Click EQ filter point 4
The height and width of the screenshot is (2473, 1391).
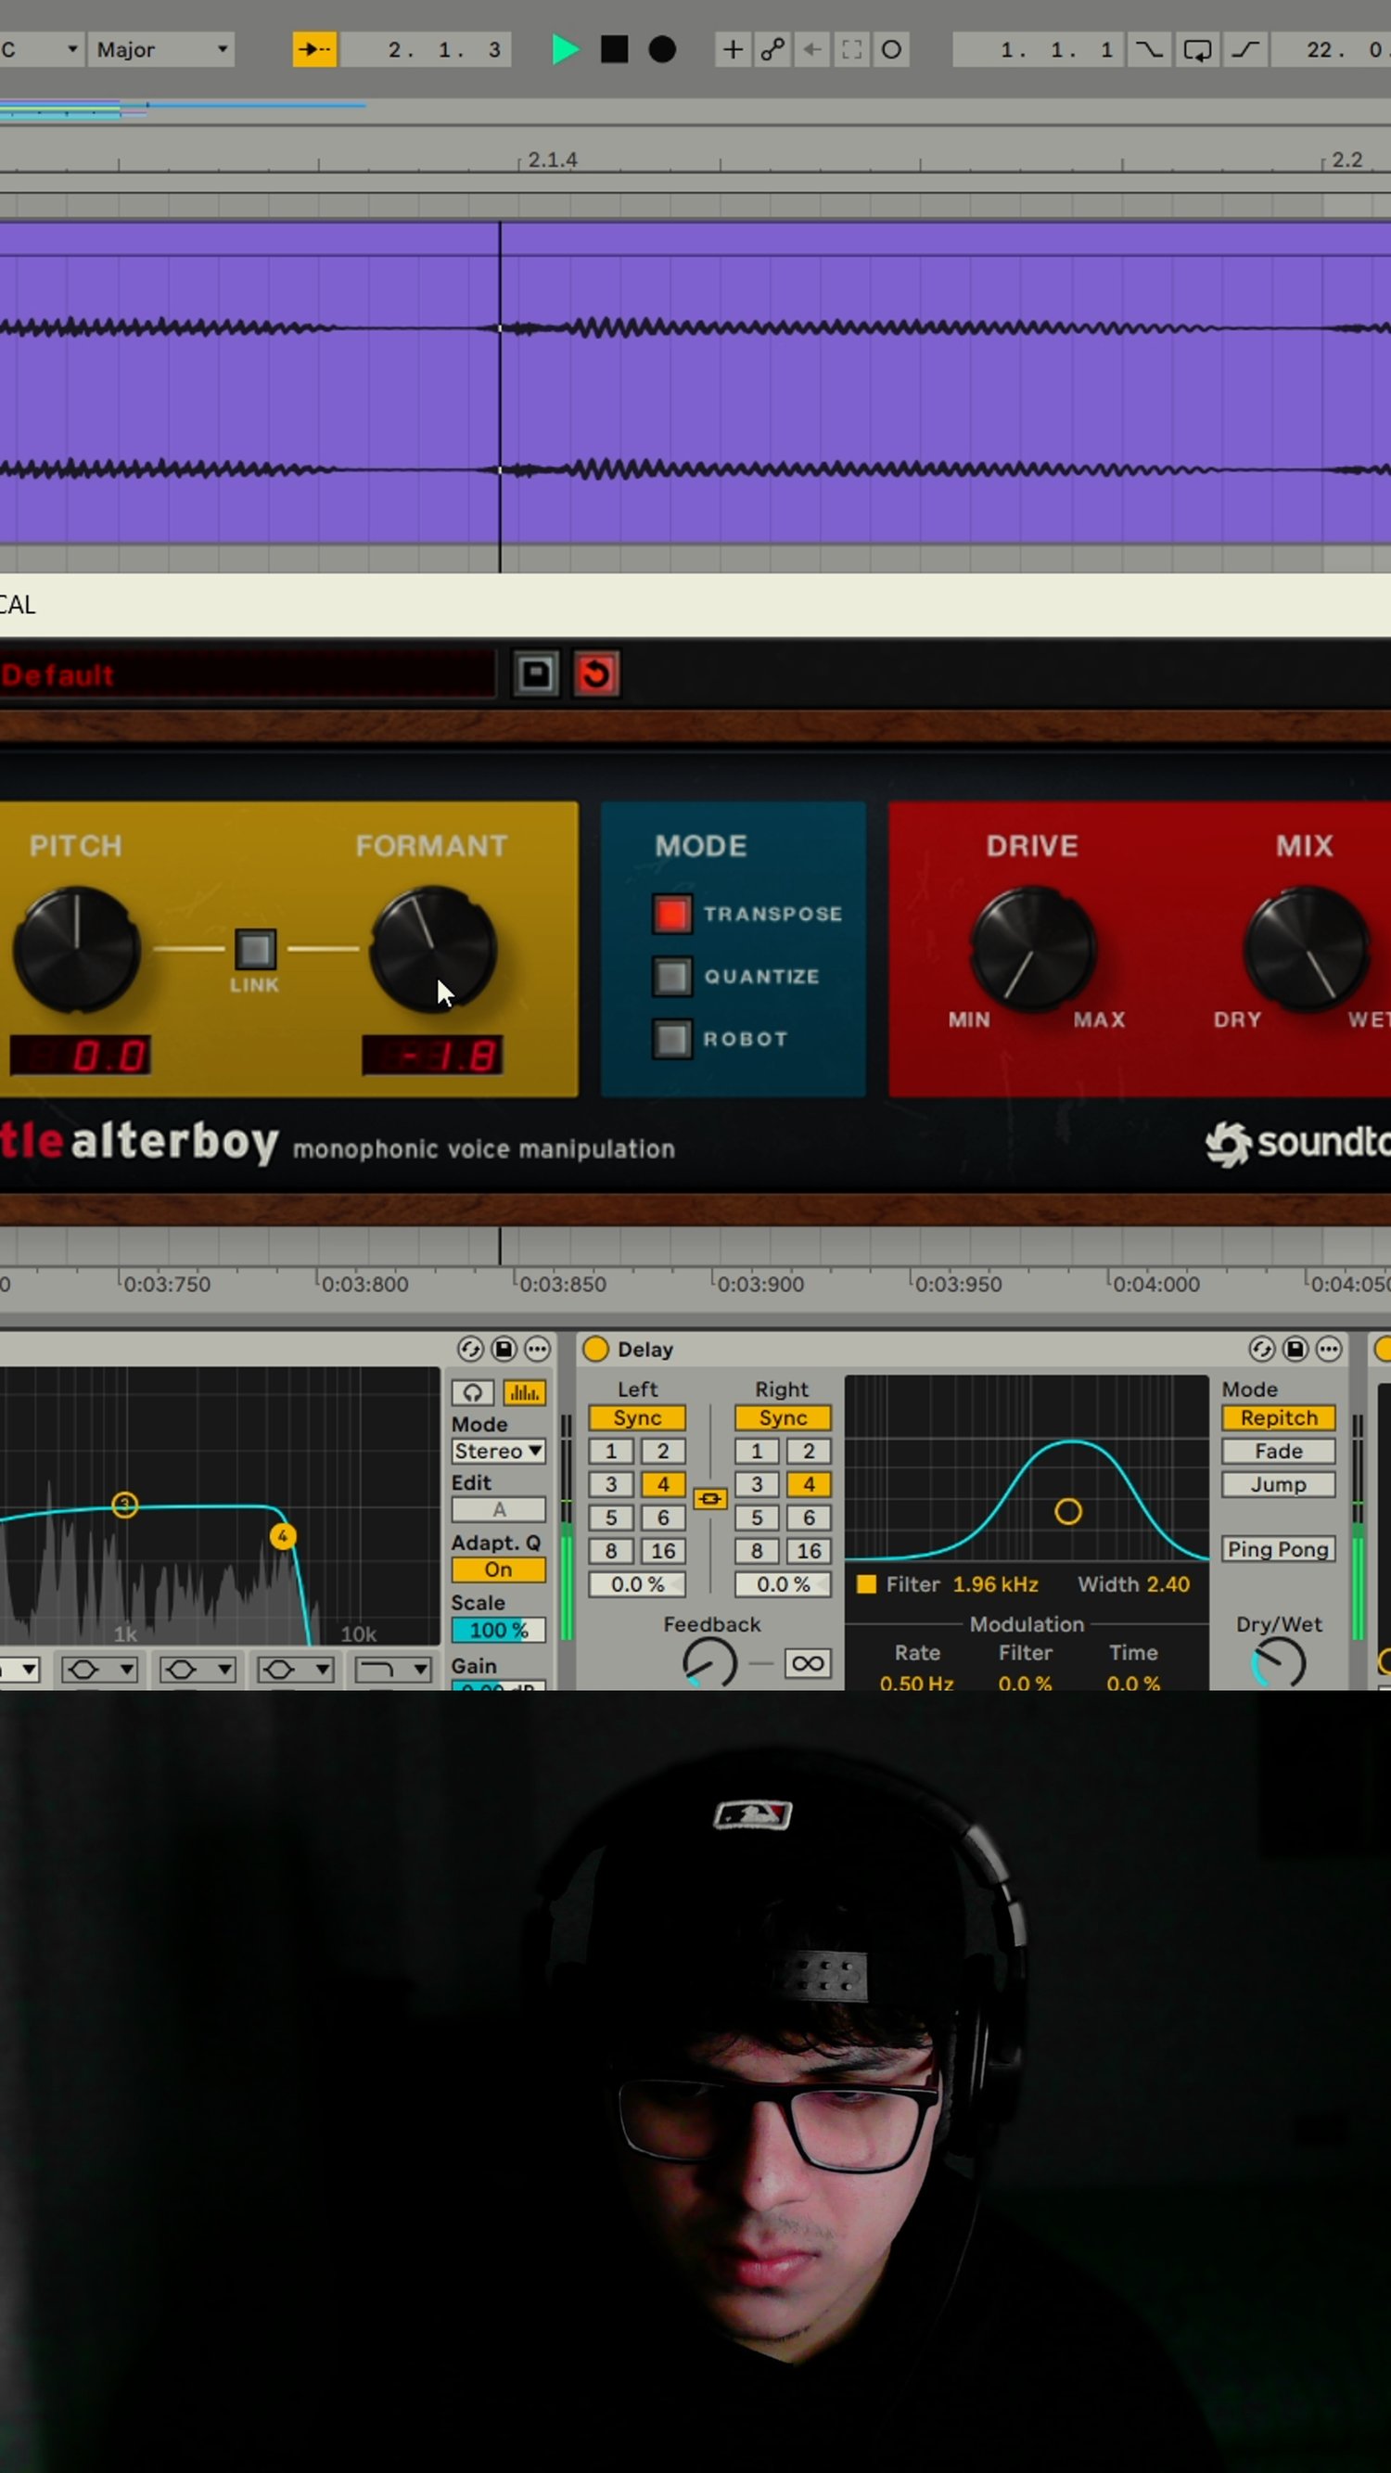click(x=282, y=1536)
